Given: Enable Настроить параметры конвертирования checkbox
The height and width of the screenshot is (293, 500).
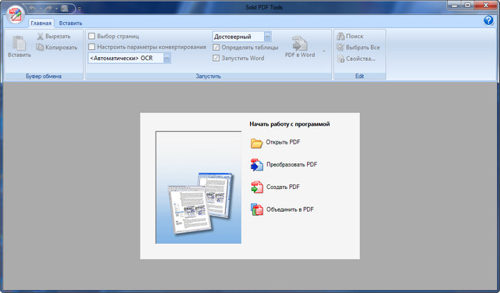Looking at the screenshot, I should pyautogui.click(x=91, y=47).
